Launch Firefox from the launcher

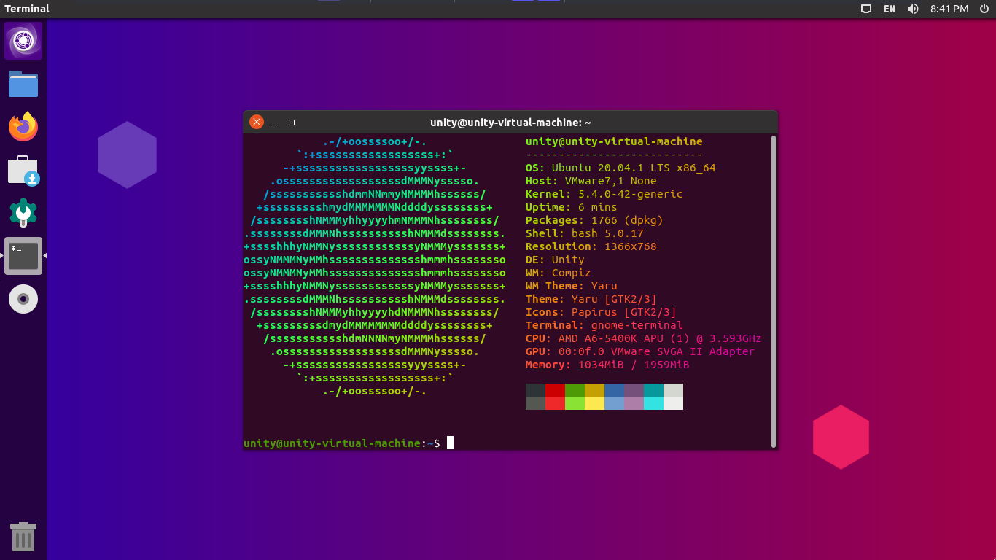click(23, 127)
